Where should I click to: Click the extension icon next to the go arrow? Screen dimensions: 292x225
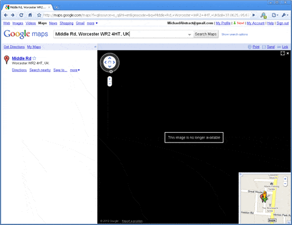(x=264, y=15)
